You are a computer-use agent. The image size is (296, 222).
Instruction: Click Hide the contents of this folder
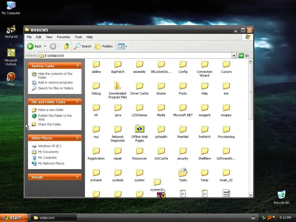[55, 75]
